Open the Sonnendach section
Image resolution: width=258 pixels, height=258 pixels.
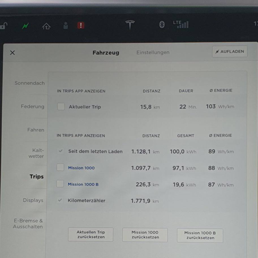(x=30, y=83)
